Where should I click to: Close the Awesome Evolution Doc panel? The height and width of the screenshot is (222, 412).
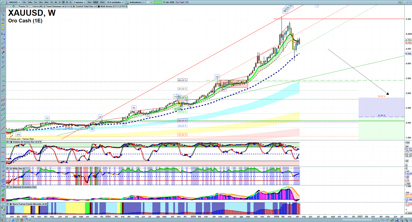point(8,187)
